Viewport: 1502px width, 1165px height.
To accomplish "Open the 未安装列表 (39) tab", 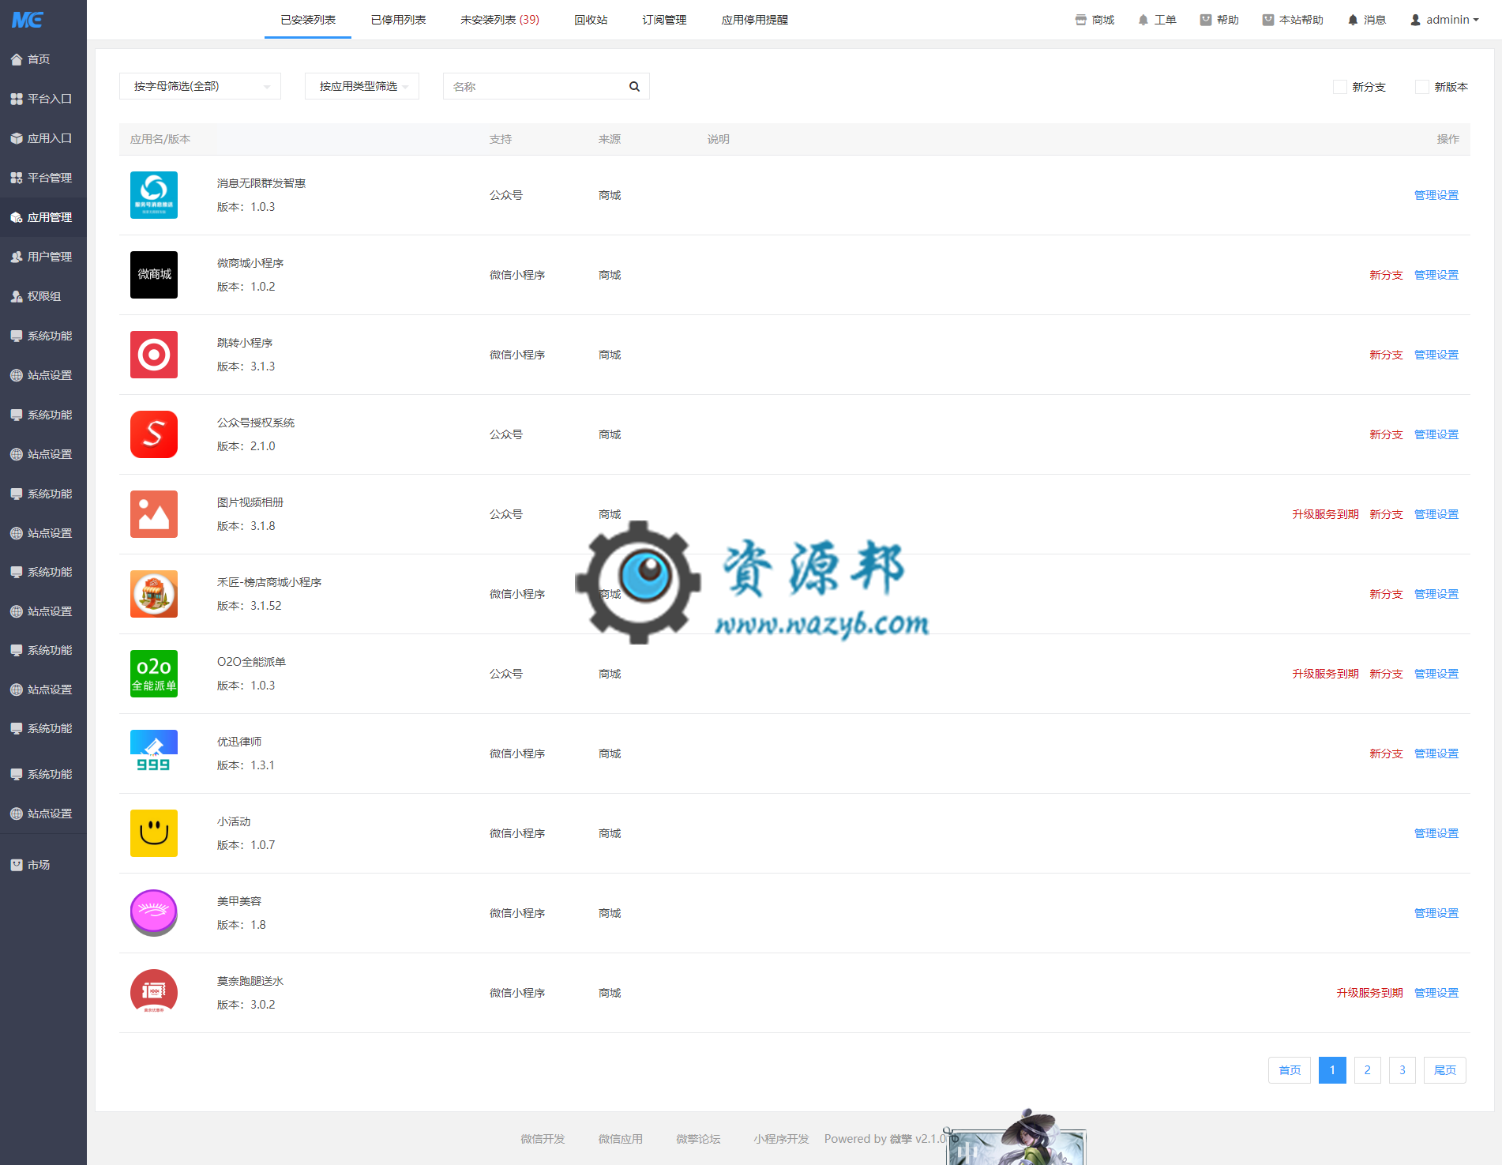I will (500, 20).
